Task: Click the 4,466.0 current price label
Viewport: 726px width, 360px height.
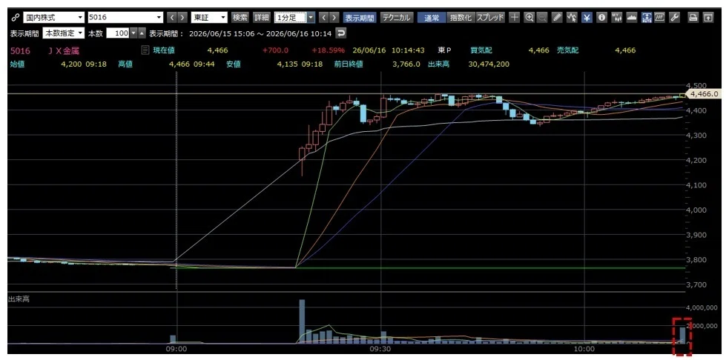Action: (x=703, y=94)
